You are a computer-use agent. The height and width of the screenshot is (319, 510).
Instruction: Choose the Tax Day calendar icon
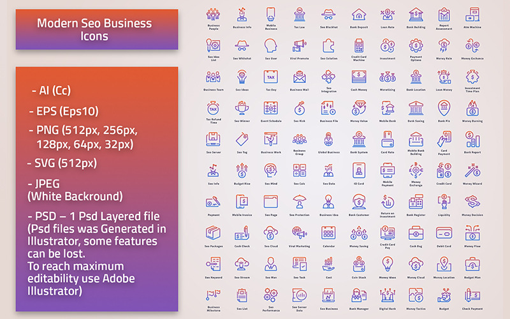[270, 77]
